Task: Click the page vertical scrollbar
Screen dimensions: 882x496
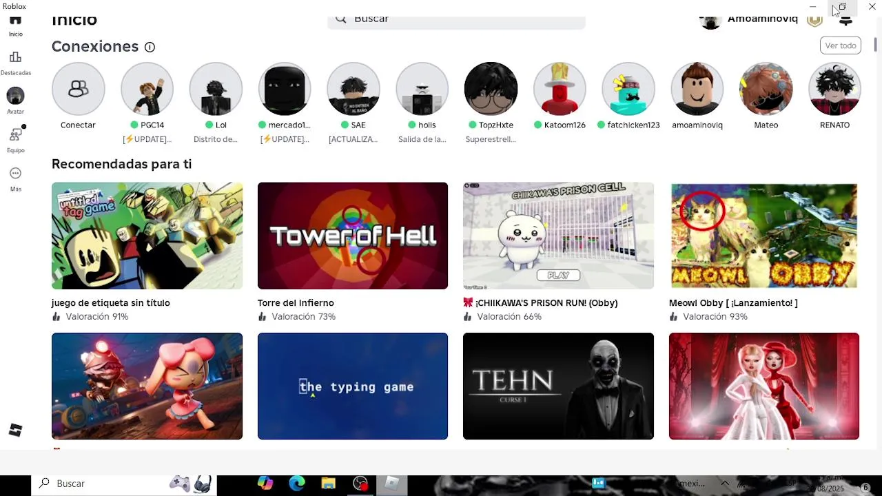Action: [876, 45]
